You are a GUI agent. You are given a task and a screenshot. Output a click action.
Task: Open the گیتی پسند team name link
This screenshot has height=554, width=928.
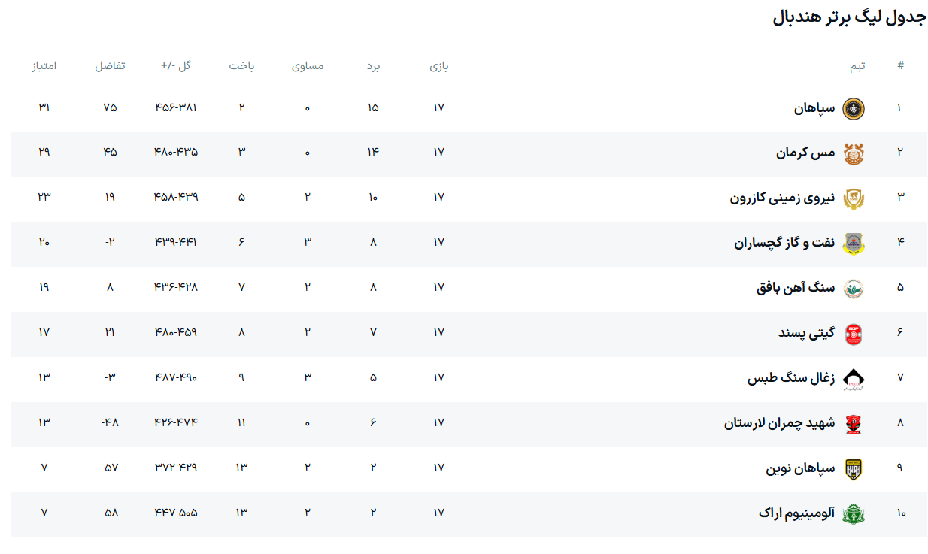pyautogui.click(x=806, y=333)
